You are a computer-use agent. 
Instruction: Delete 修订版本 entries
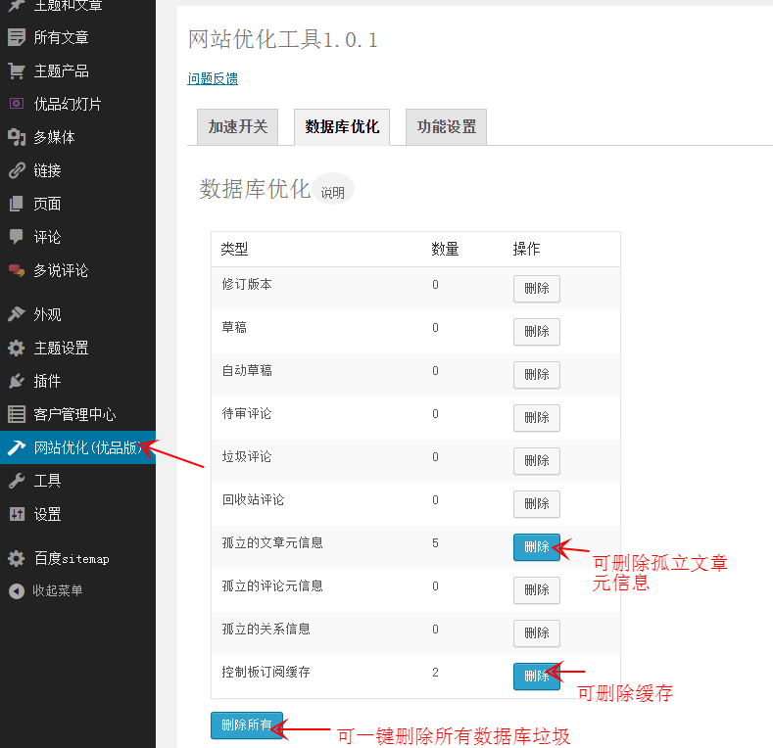[536, 289]
